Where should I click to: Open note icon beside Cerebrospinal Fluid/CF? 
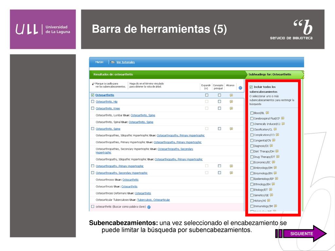pyautogui.click(x=283, y=118)
